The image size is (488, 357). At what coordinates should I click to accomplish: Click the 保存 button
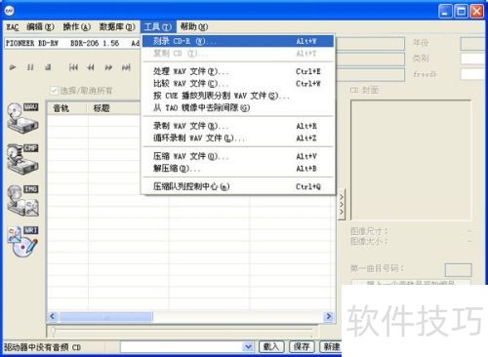point(302,347)
